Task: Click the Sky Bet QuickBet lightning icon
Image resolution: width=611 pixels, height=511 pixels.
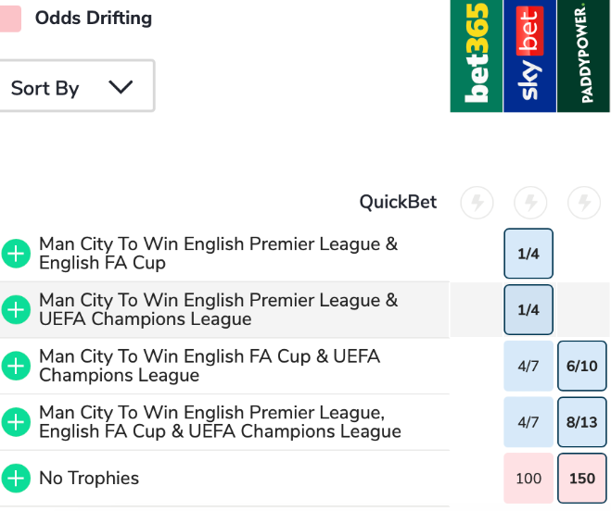Action: [x=529, y=202]
